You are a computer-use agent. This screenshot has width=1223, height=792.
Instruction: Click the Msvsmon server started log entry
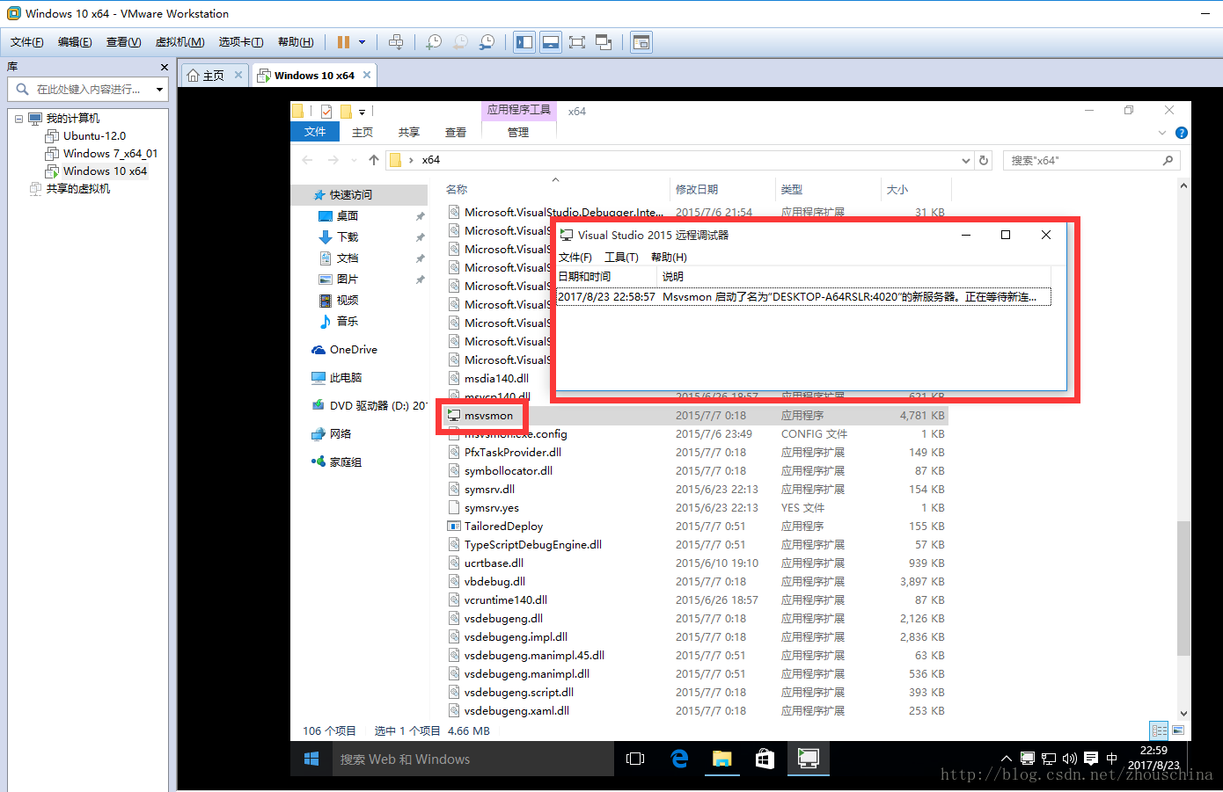coord(803,297)
